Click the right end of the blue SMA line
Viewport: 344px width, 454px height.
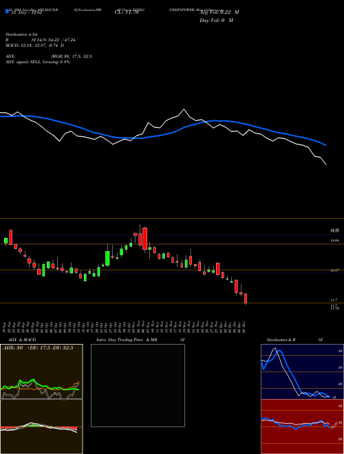[326, 145]
